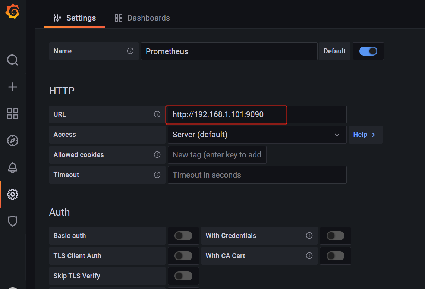This screenshot has width=425, height=289.
Task: Enable the With CA Cert switch
Action: pos(335,256)
